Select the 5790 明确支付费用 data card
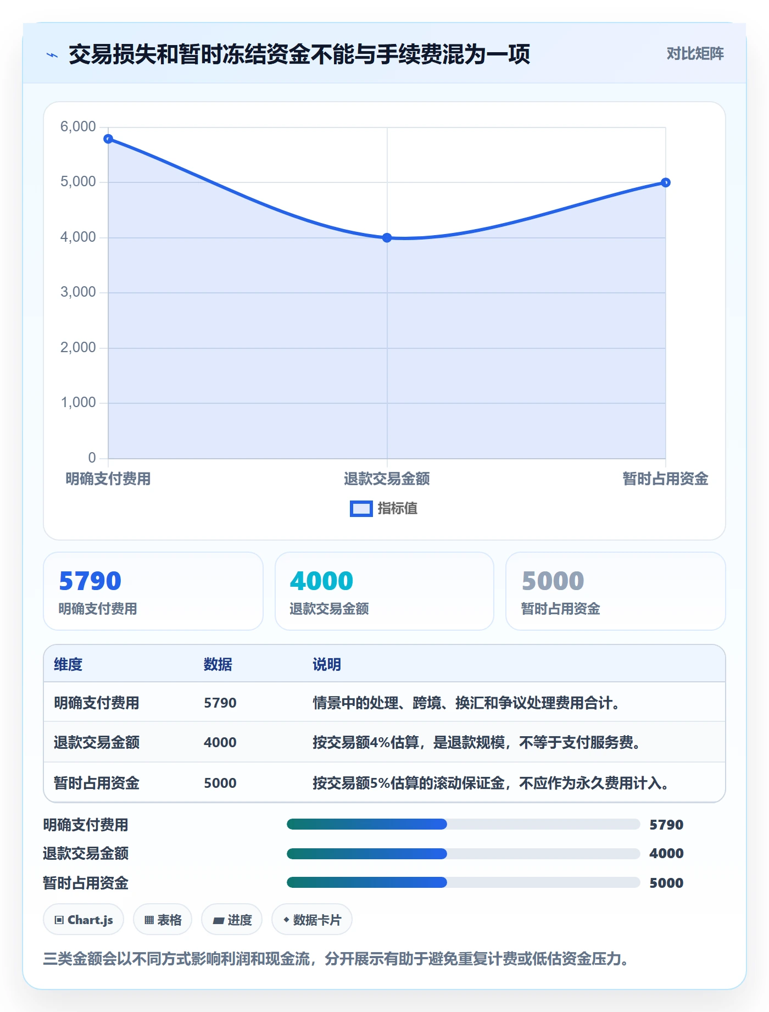 153,591
